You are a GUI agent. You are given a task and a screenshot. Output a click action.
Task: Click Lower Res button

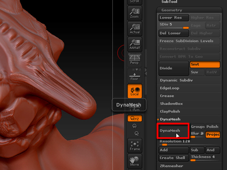(x=173, y=18)
